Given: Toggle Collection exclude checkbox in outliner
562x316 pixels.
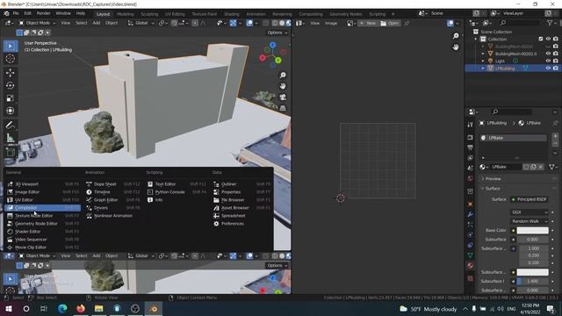Looking at the screenshot, I should coord(541,39).
